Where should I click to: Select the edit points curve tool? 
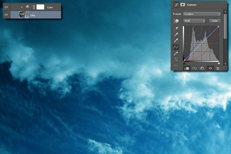click(x=176, y=47)
